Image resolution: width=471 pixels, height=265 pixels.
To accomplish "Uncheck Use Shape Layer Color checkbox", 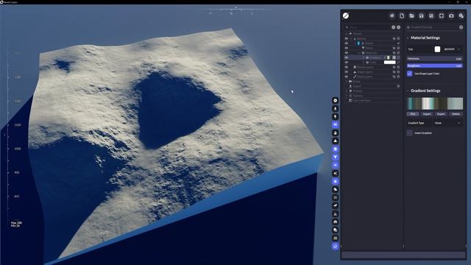I will pyautogui.click(x=410, y=74).
